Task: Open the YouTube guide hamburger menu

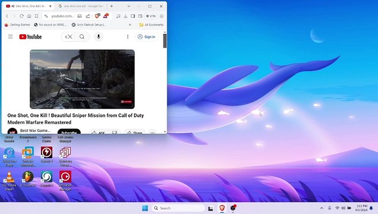Action: pyautogui.click(x=10, y=37)
